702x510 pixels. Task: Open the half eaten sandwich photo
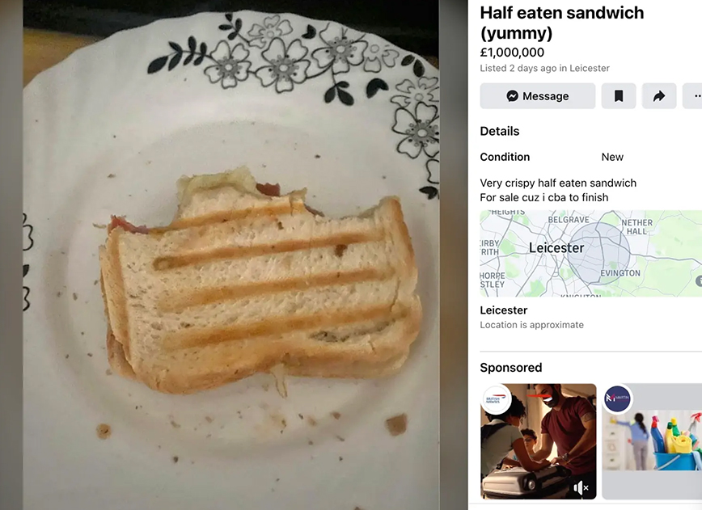pyautogui.click(x=231, y=255)
